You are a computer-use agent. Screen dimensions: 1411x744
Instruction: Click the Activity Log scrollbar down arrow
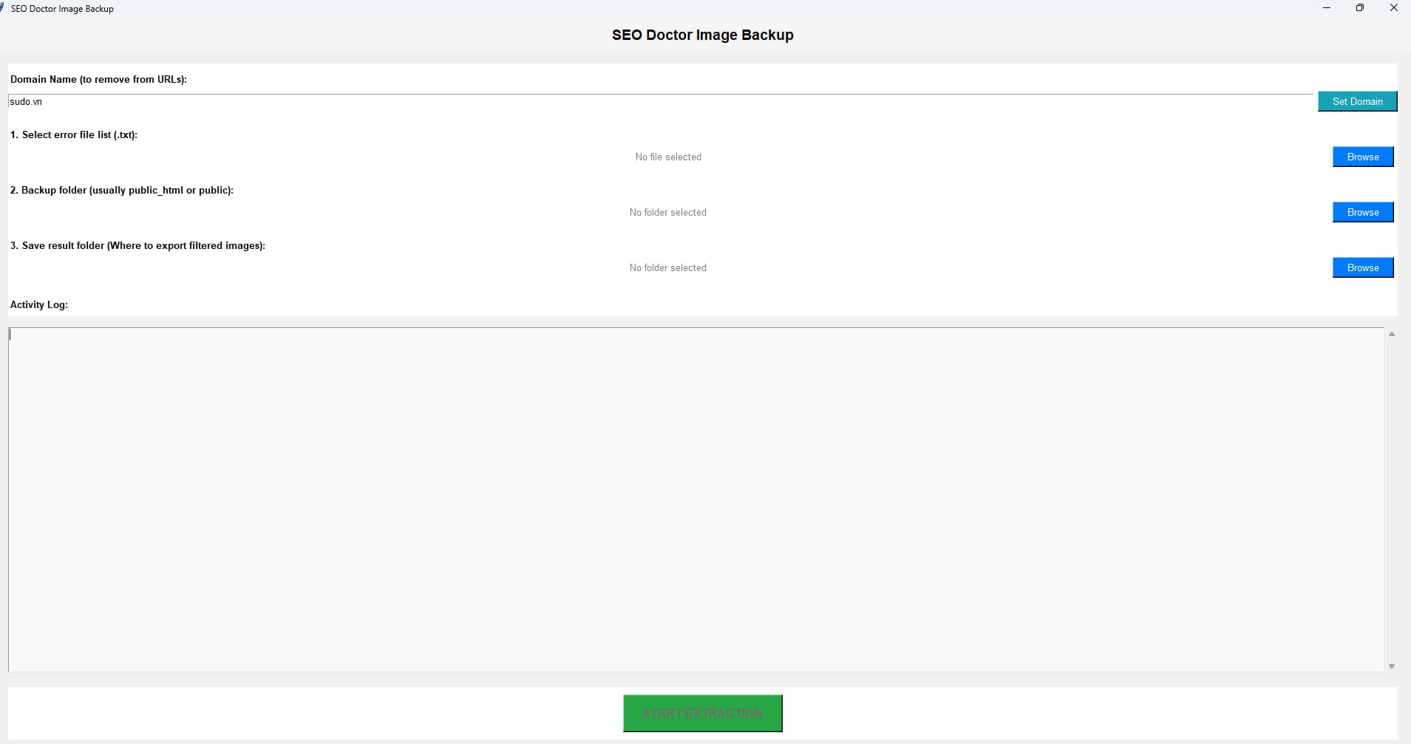coord(1393,666)
